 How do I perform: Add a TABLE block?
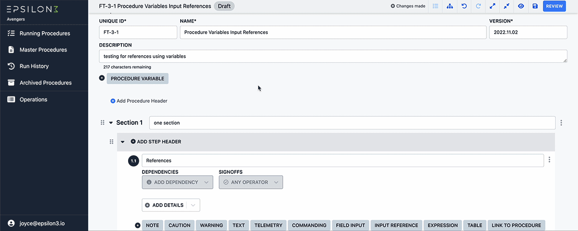(x=474, y=225)
